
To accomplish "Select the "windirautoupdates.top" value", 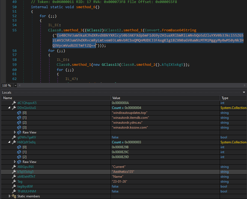I will [129, 113].
